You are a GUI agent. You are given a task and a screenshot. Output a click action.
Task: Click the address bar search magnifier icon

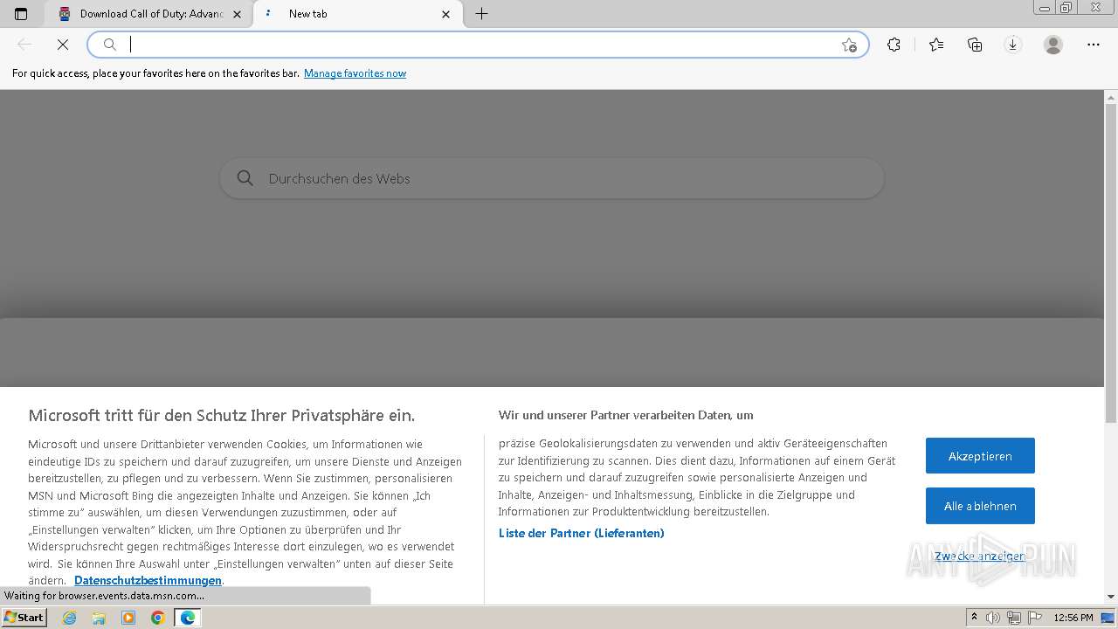point(110,45)
